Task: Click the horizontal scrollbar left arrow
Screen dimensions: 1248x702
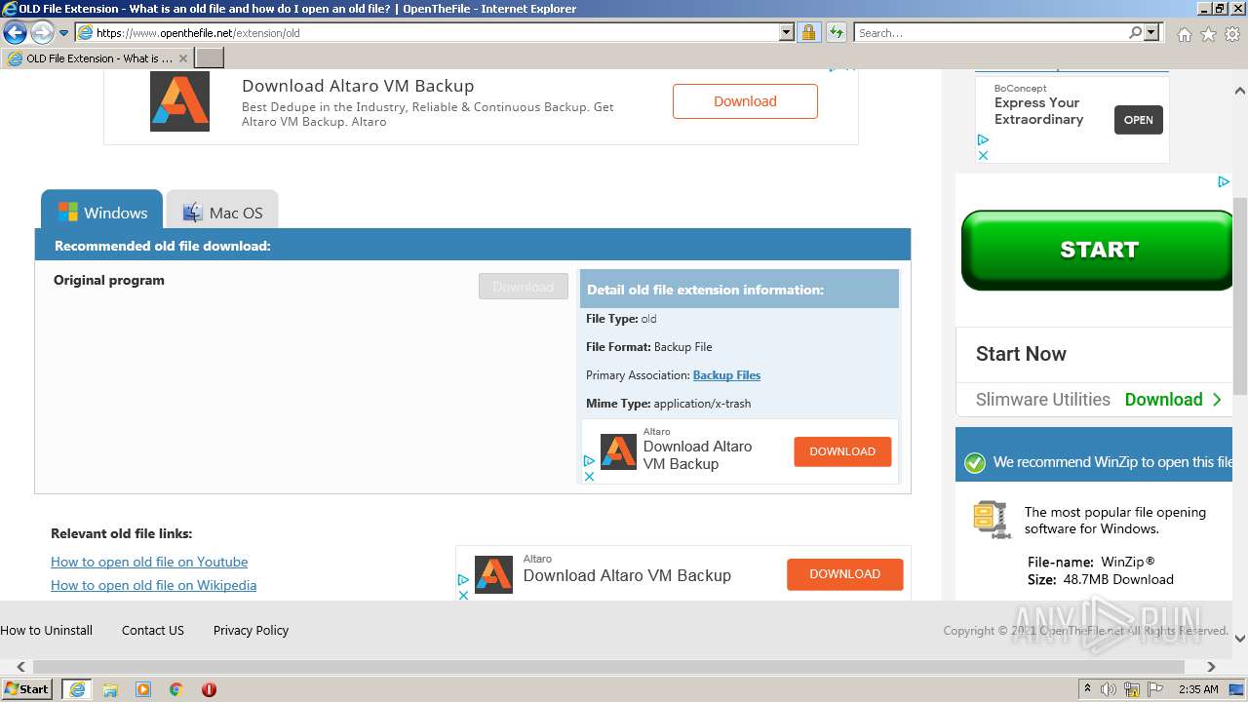Action: pos(21,667)
